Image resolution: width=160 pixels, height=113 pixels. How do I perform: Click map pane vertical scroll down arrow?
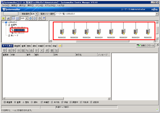tap(157, 38)
